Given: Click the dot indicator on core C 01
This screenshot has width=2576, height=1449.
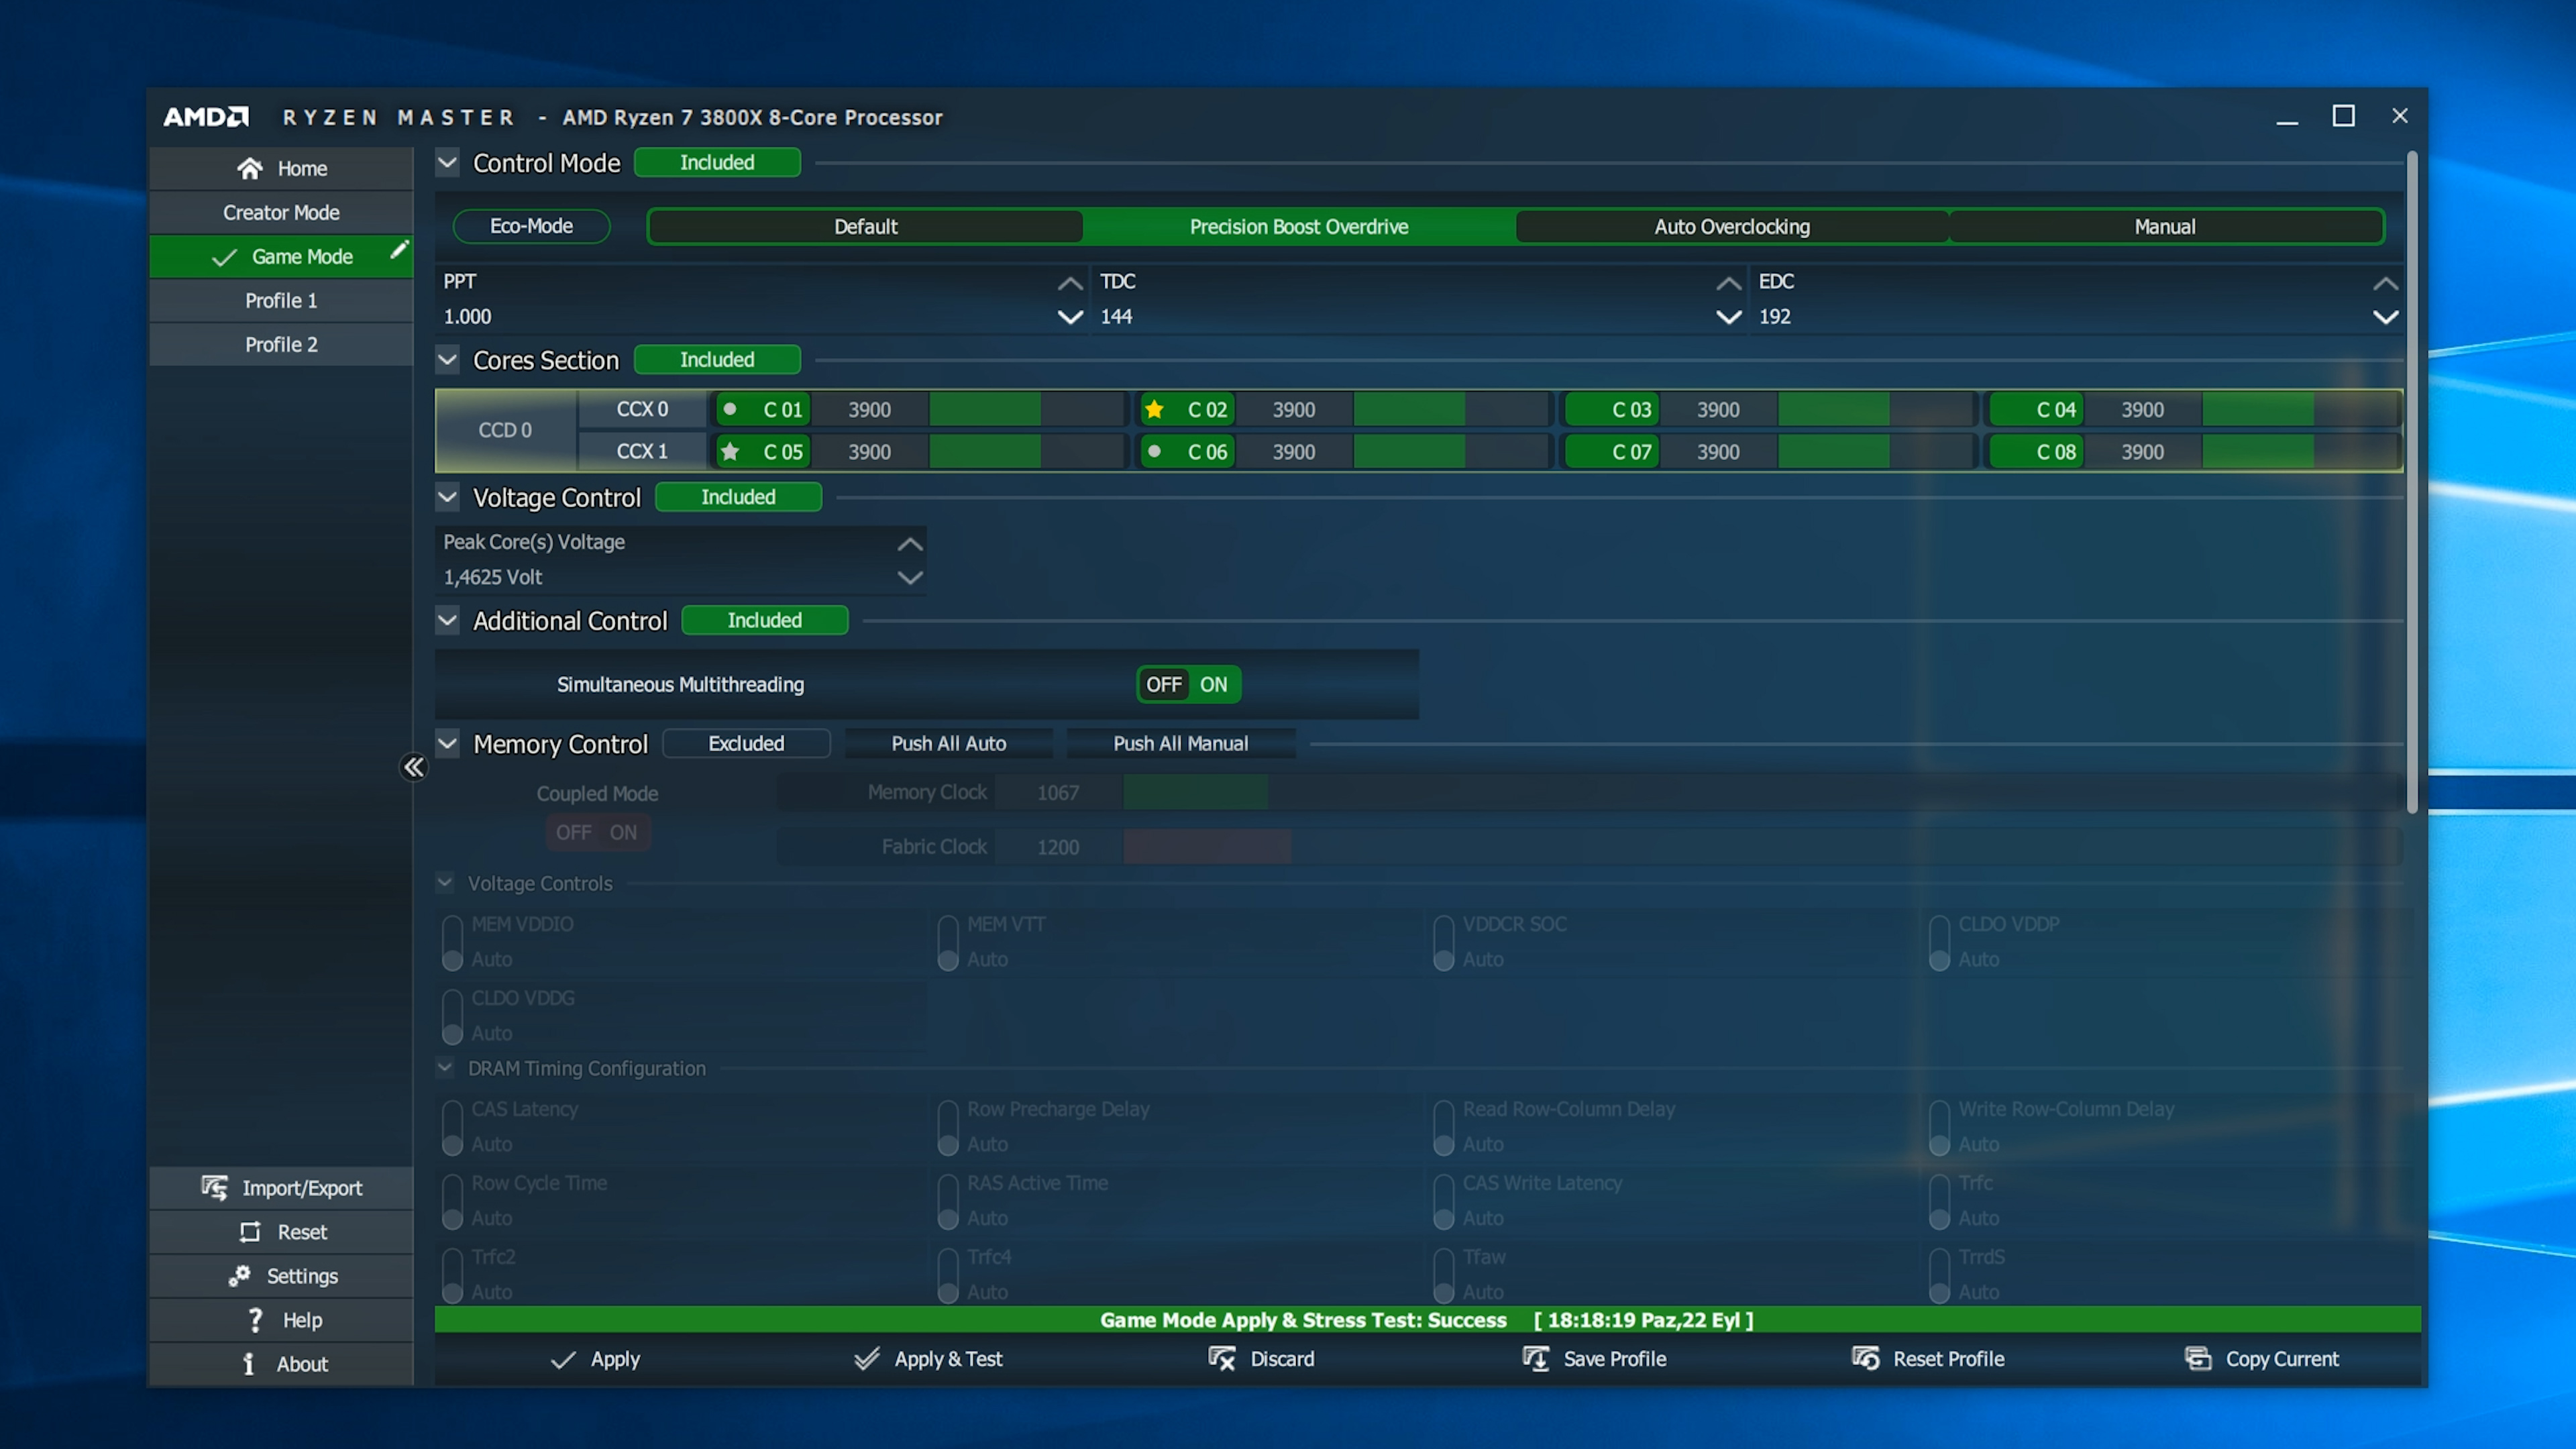Looking at the screenshot, I should (x=730, y=408).
